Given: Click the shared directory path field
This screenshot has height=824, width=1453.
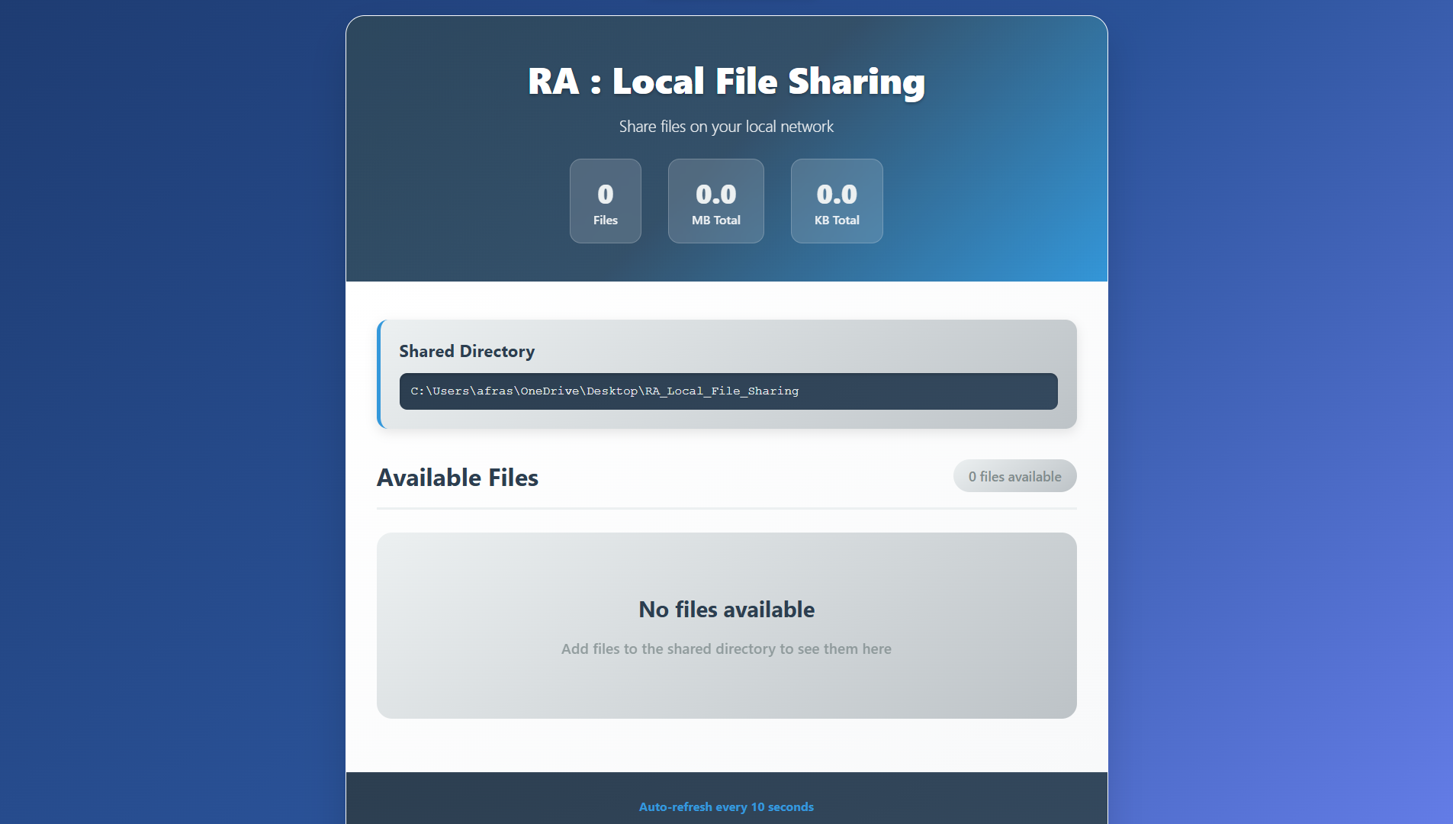Looking at the screenshot, I should click(726, 391).
